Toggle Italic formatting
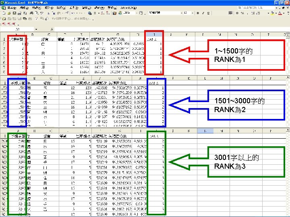Image resolution: width=290 pixels, height=217 pixels. click(203, 13)
